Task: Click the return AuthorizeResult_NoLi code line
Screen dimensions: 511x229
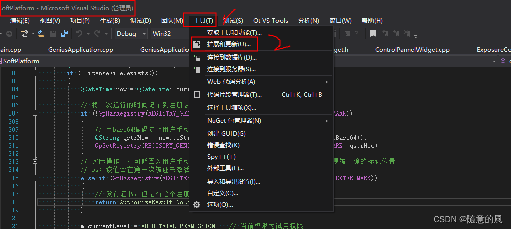Action: pos(142,202)
